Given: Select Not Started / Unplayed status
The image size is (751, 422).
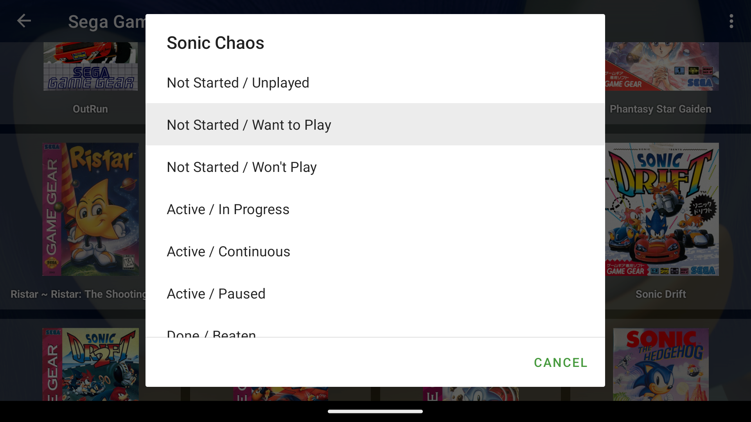Looking at the screenshot, I should point(238,83).
